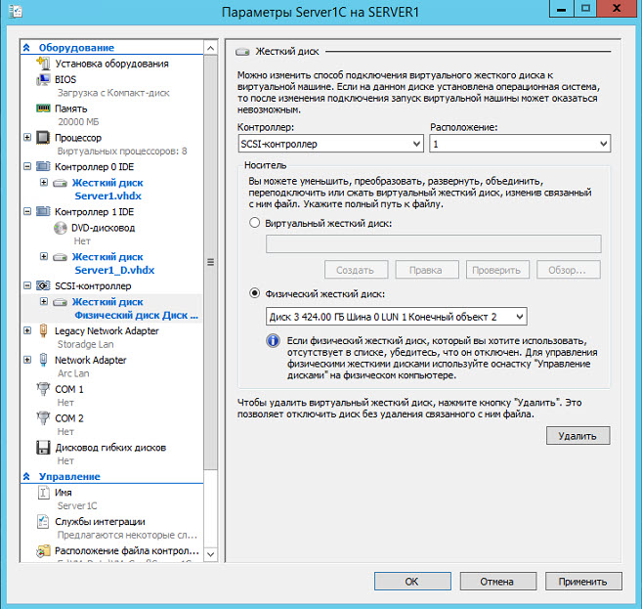Click the tree scrollbar down arrow
The image size is (642, 609).
pos(210,554)
